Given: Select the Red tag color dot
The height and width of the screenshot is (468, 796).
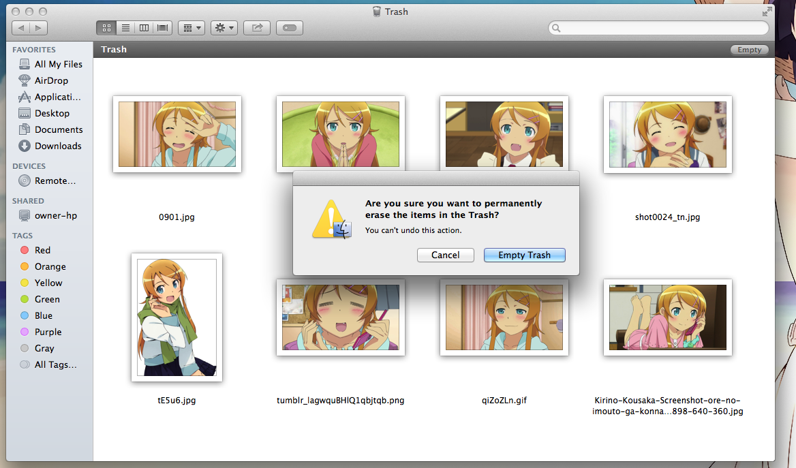Looking at the screenshot, I should tap(25, 250).
